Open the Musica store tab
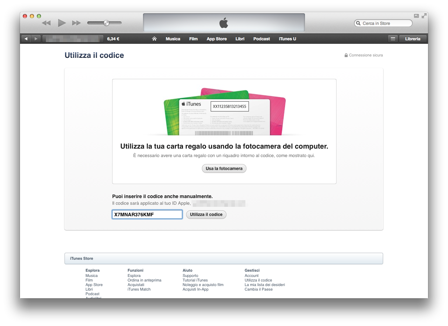The height and width of the screenshot is (326, 448). pyautogui.click(x=173, y=39)
